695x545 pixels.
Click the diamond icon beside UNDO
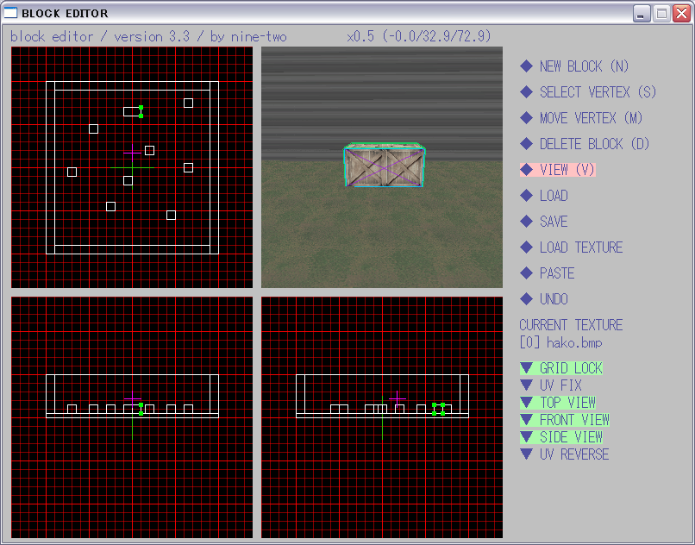pyautogui.click(x=526, y=299)
